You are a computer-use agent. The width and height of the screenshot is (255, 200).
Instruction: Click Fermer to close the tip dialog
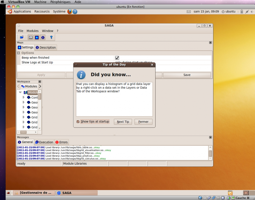pos(143,122)
